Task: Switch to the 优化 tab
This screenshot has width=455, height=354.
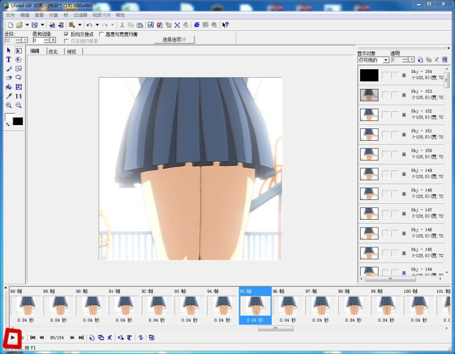Action: (53, 51)
